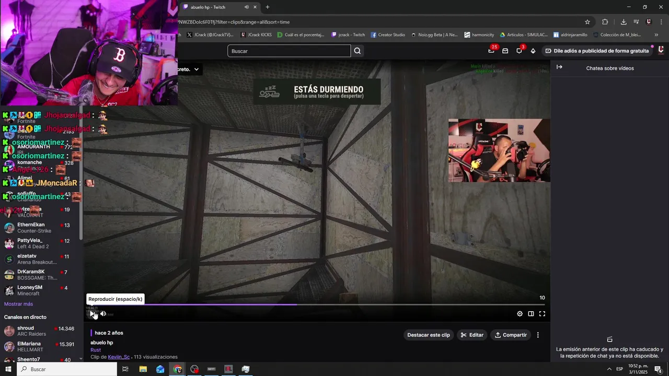Image resolution: width=669 pixels, height=376 pixels.
Task: Expand sidebar list with Mostrar más
Action: [x=18, y=304]
